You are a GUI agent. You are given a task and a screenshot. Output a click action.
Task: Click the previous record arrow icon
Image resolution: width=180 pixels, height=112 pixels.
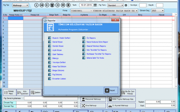click(x=47, y=5)
